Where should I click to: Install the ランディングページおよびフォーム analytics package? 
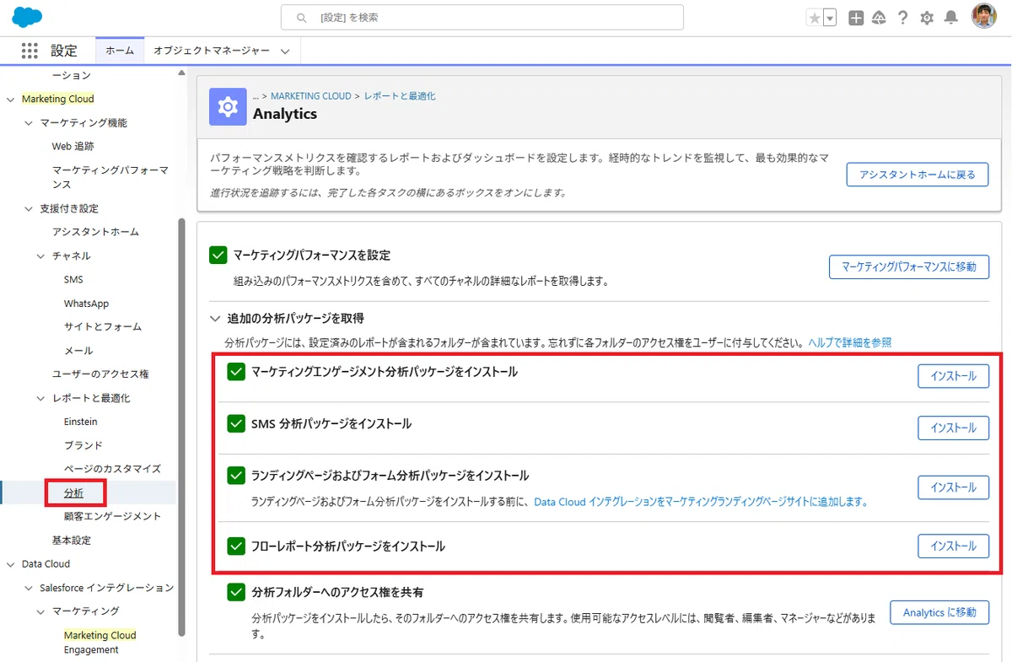pos(953,487)
